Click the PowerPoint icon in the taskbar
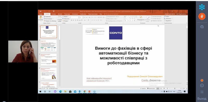208x102 pixels. (89, 91)
